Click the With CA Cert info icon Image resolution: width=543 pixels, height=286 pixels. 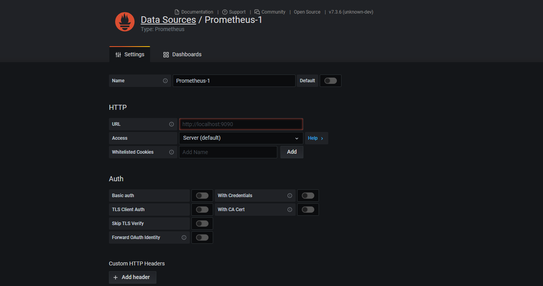[290, 210]
